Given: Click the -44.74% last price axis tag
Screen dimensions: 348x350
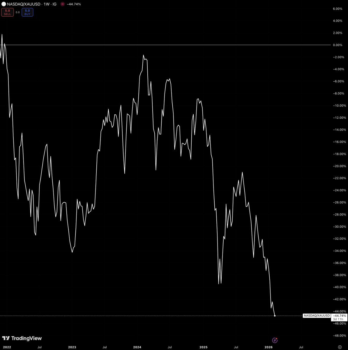Looking at the screenshot, I should click(x=340, y=316).
